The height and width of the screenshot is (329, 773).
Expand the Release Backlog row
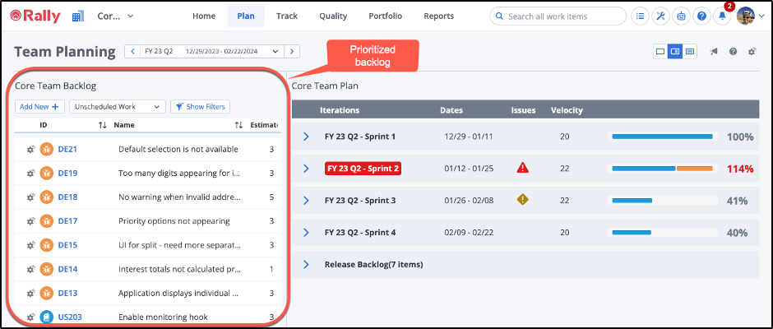point(306,265)
